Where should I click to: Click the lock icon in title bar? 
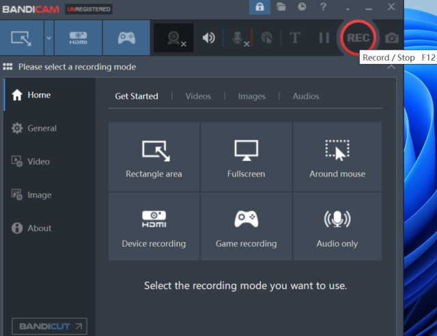[259, 7]
